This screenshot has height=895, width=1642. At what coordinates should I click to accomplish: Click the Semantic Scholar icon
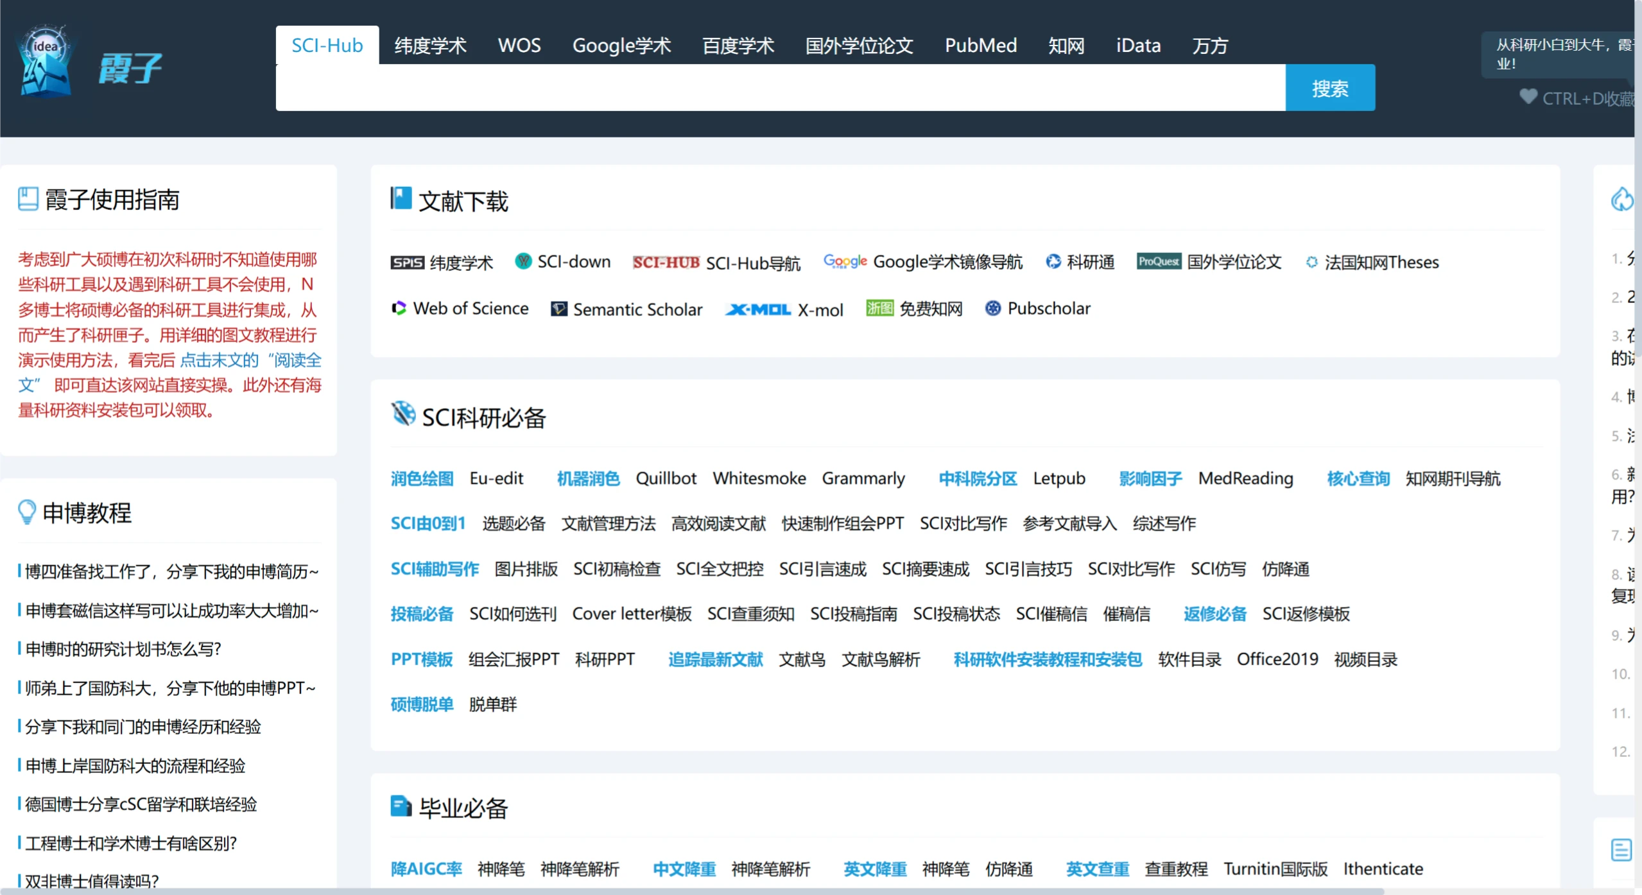coord(559,309)
